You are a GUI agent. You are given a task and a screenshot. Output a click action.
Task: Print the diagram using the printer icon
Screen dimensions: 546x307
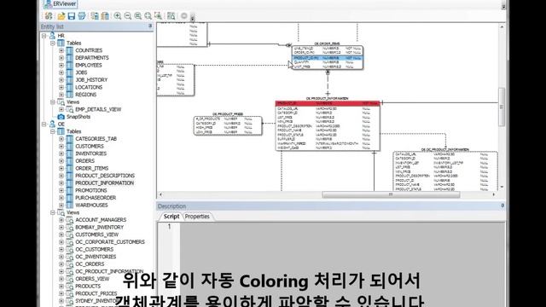[82, 15]
